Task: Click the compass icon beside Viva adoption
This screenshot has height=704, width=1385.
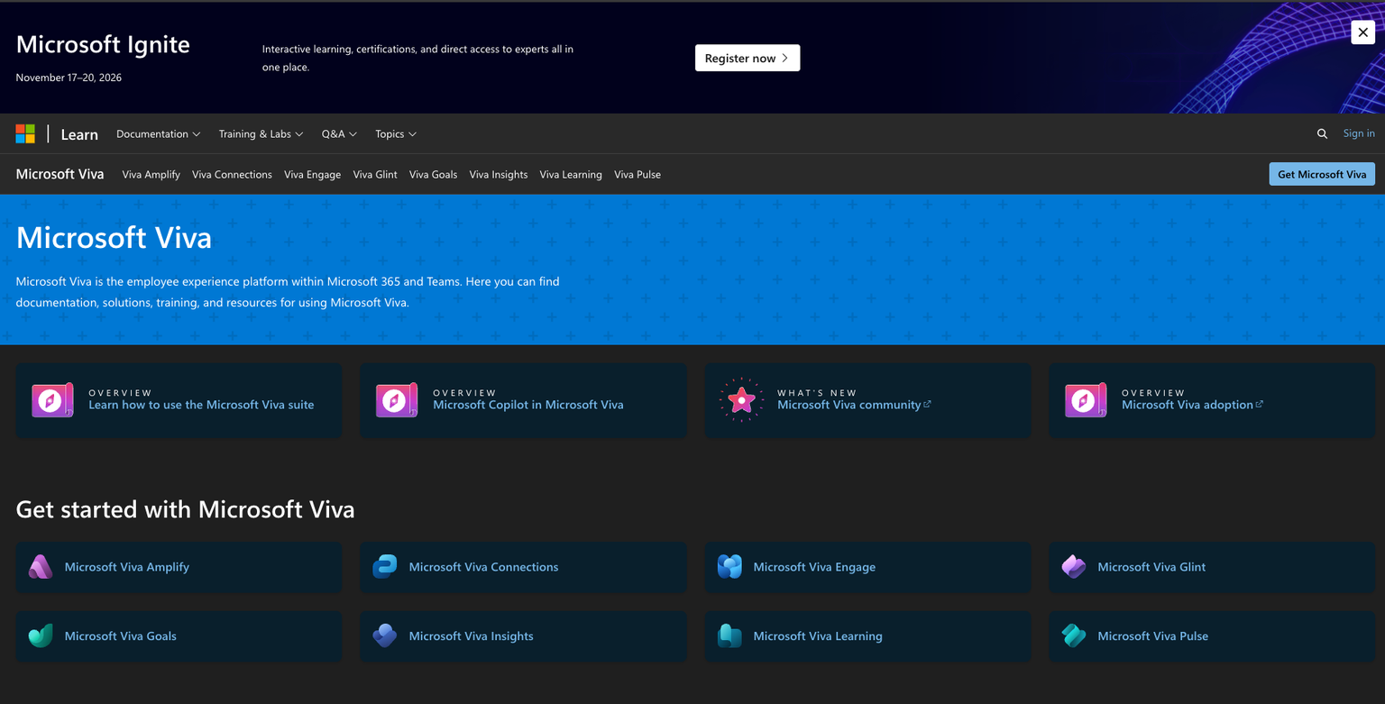Action: (x=1086, y=400)
